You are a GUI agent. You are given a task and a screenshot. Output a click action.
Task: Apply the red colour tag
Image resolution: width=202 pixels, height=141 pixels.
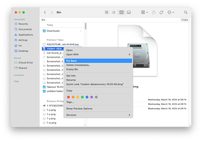68,97
